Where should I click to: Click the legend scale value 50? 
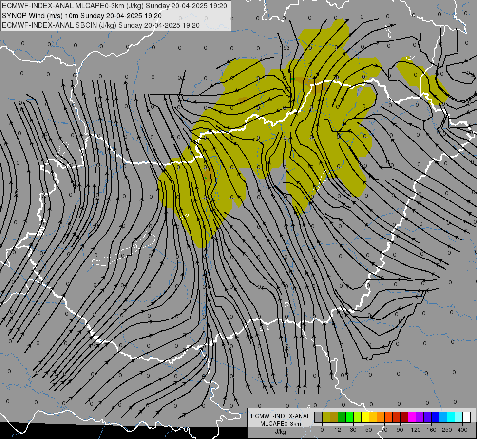click(369, 430)
